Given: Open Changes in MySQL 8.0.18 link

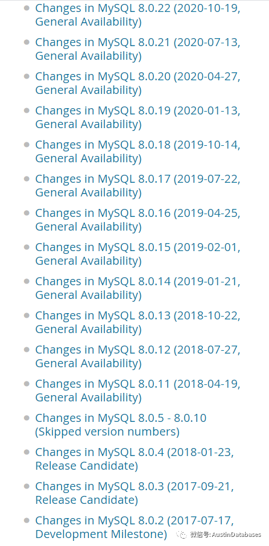Looking at the screenshot, I should click(x=138, y=151).
